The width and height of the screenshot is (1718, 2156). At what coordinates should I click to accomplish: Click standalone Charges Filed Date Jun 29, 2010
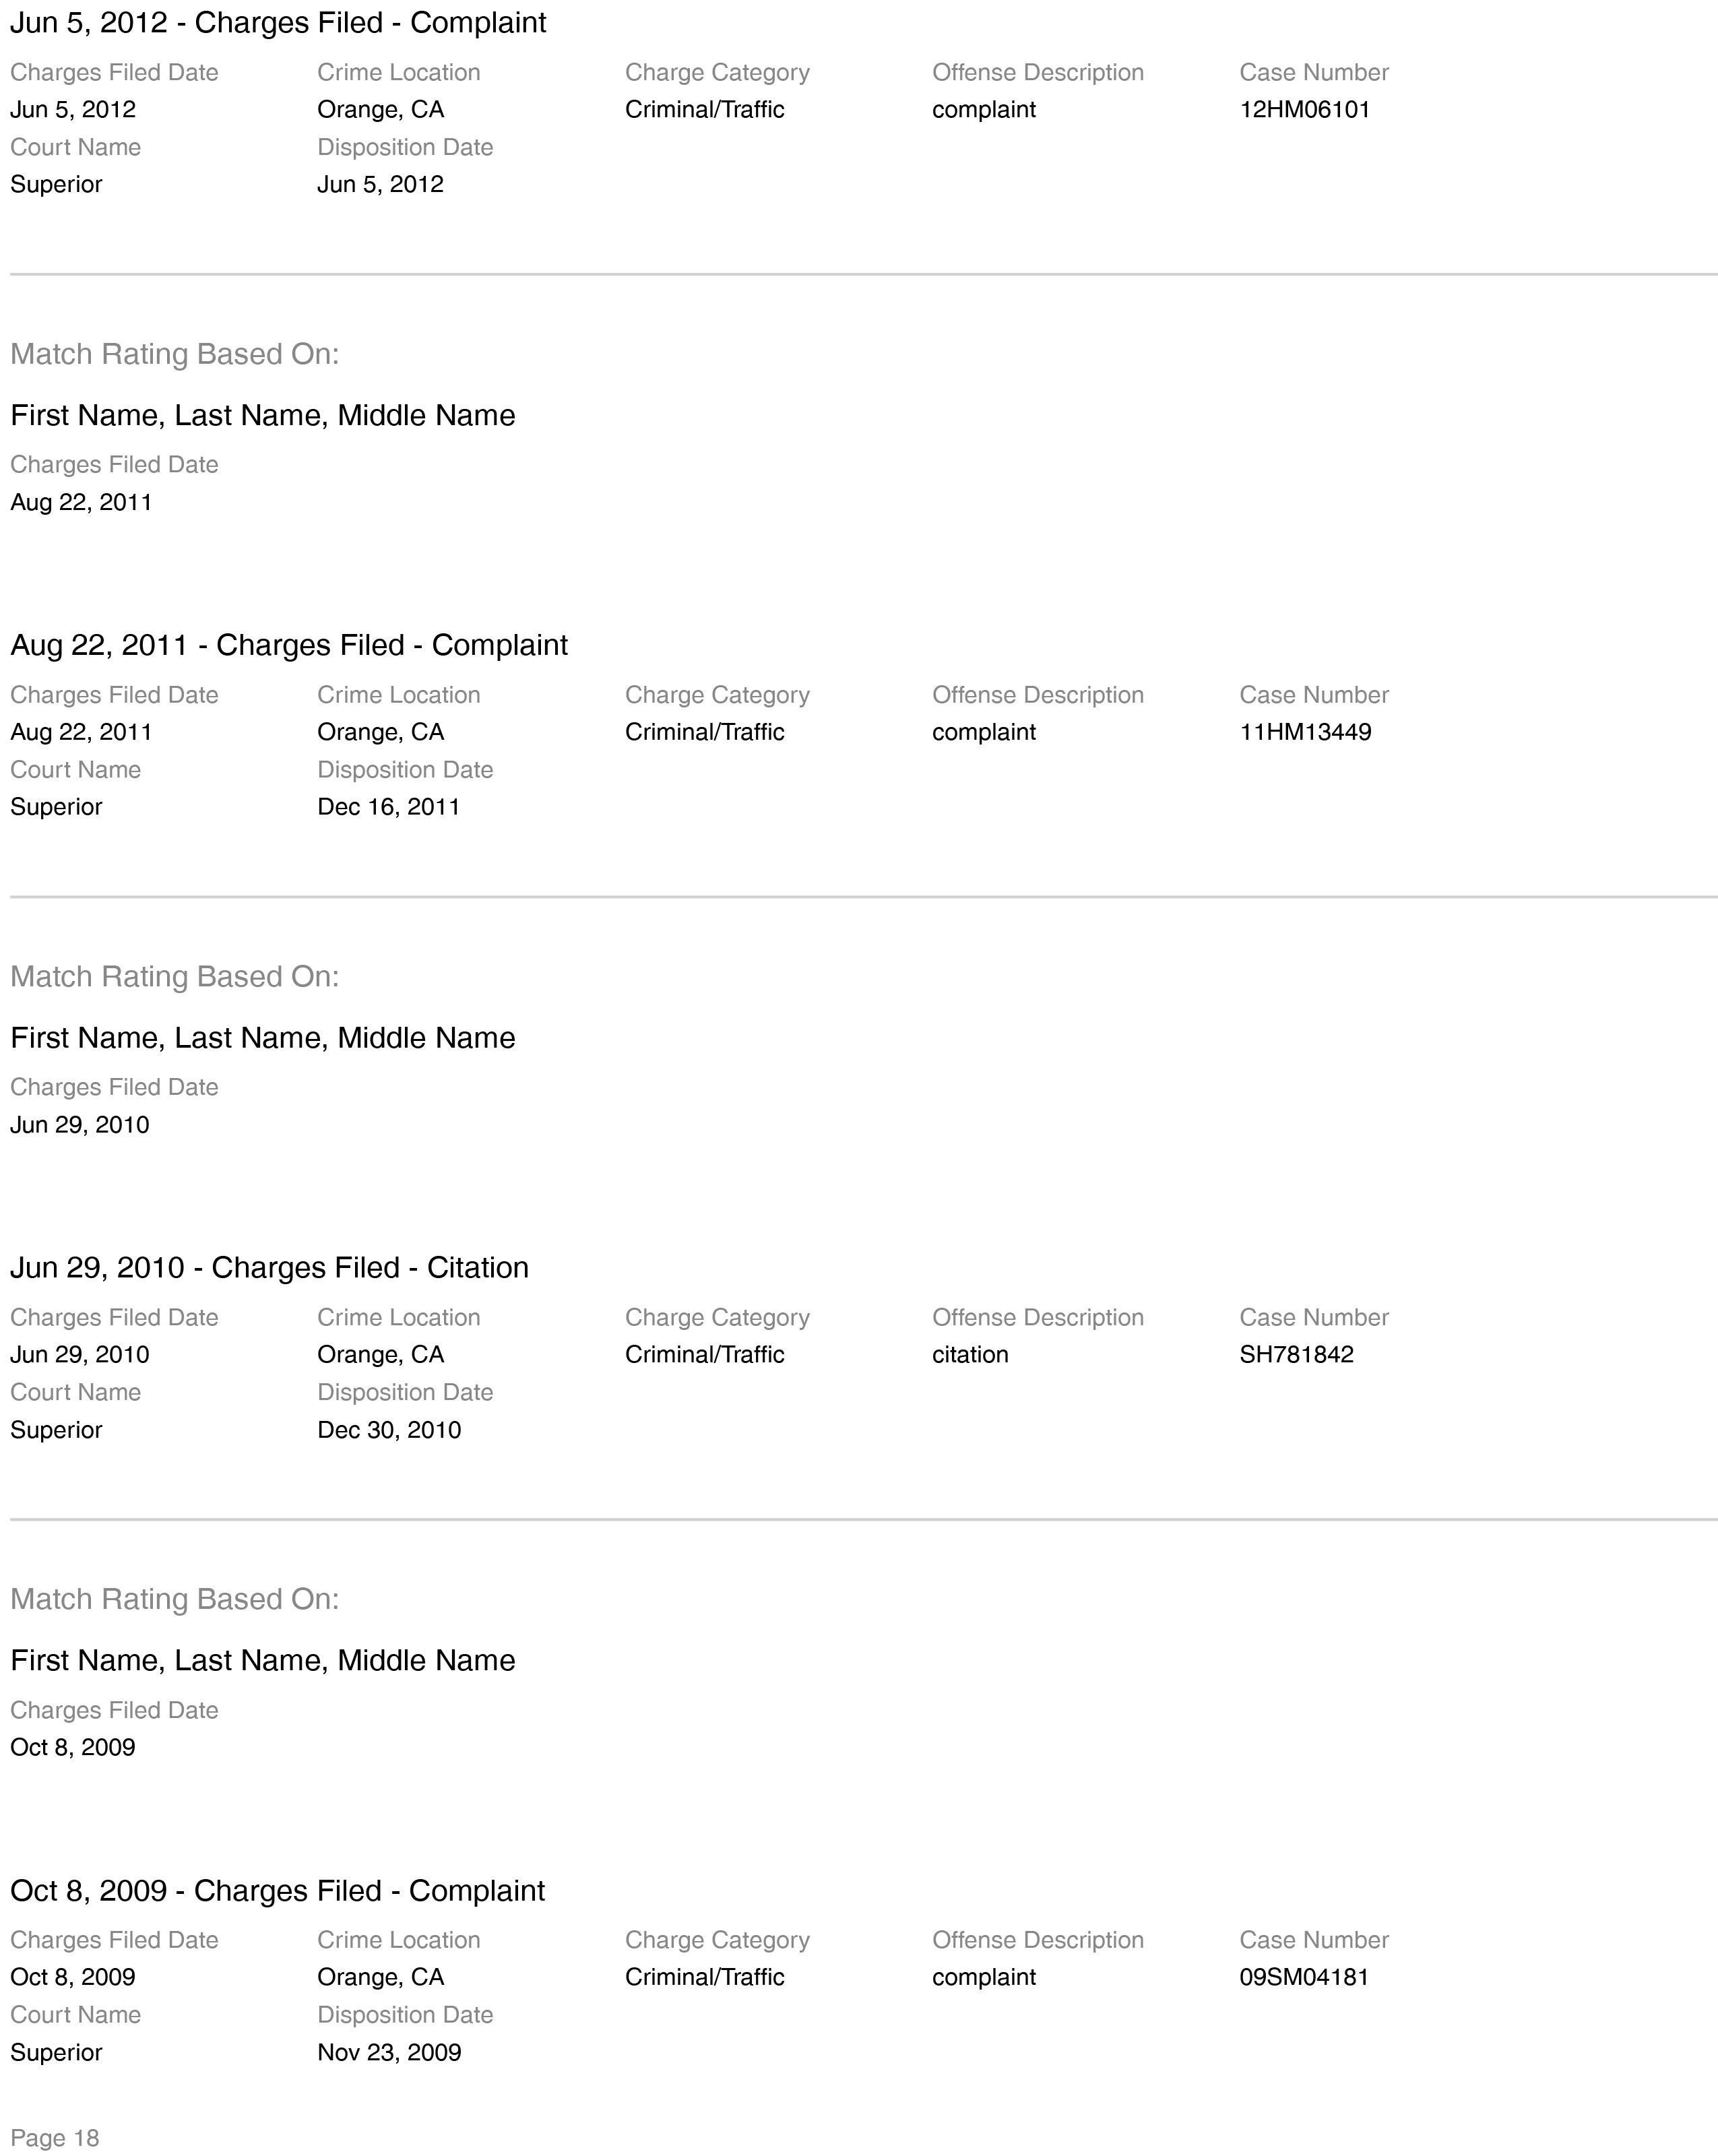(x=80, y=1125)
